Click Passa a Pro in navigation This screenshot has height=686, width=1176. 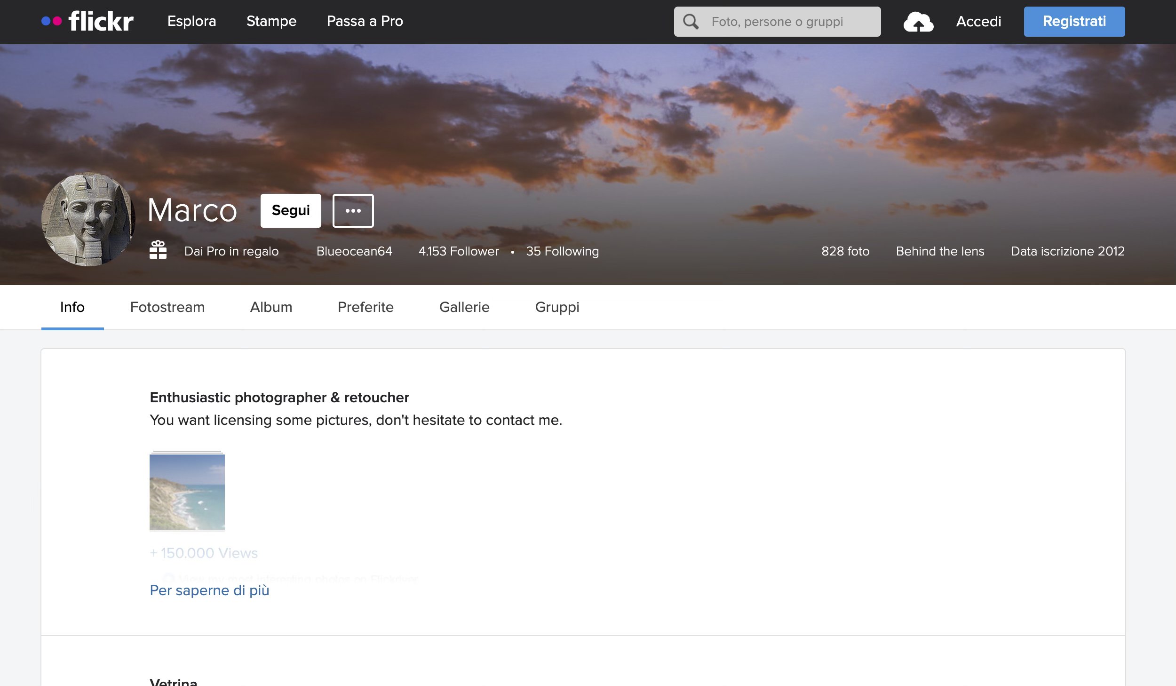tap(365, 21)
